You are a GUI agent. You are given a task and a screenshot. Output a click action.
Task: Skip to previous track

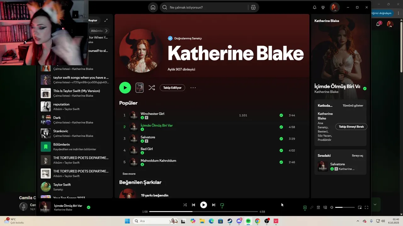pos(194,205)
